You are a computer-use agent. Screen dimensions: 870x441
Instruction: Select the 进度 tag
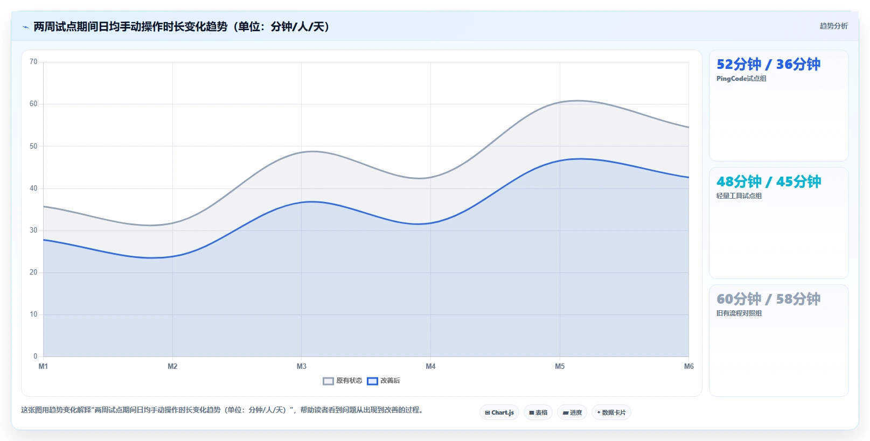coord(572,412)
